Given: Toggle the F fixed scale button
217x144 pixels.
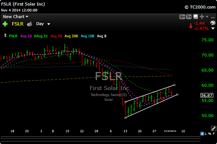Looking at the screenshot, I should click(214, 134).
